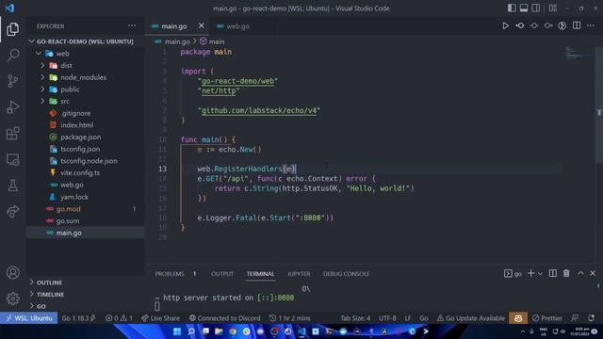The image size is (603, 339).
Task: Close the main.go editor tab
Action: click(201, 25)
